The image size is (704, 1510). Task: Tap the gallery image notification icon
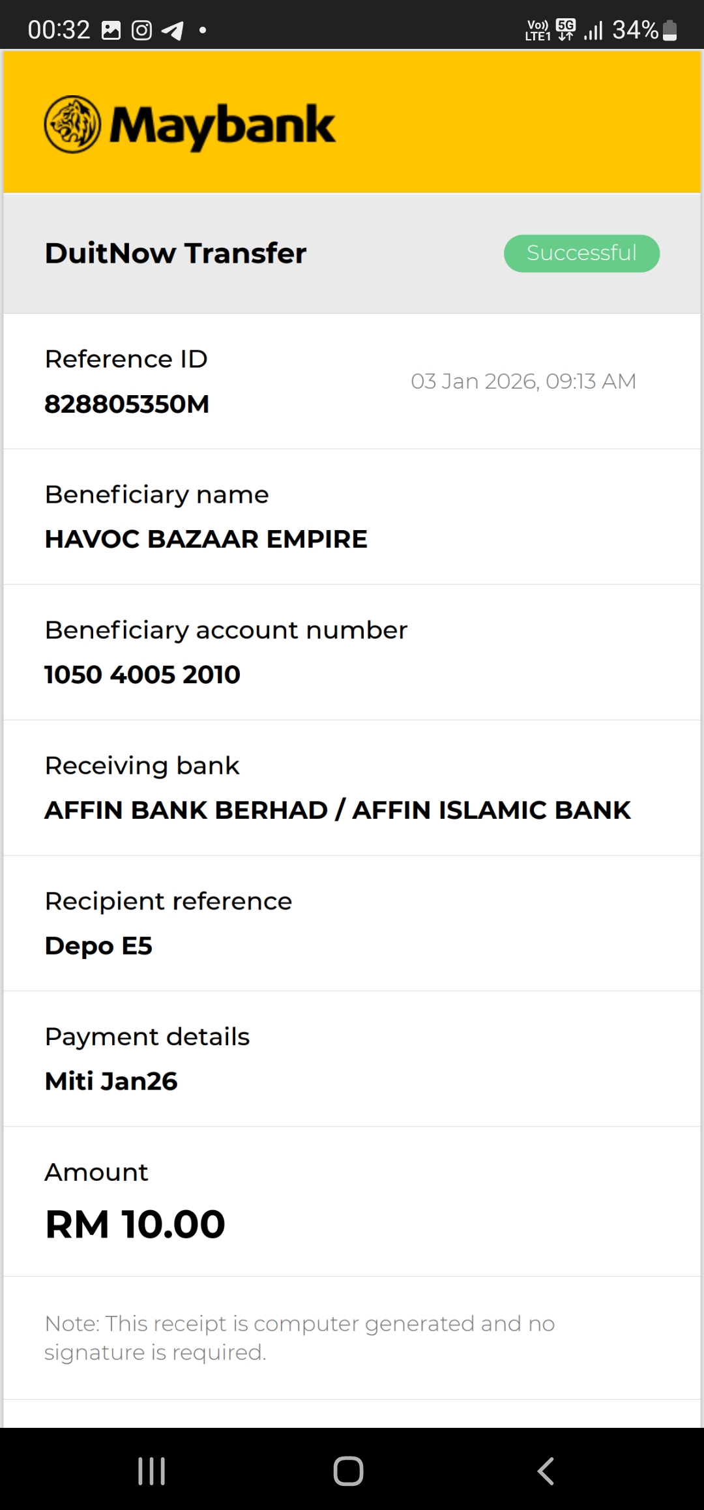point(111,30)
